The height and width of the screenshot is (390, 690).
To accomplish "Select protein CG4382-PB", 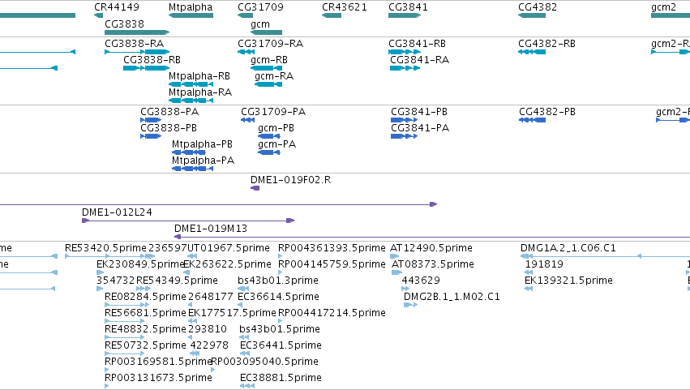I will [547, 112].
